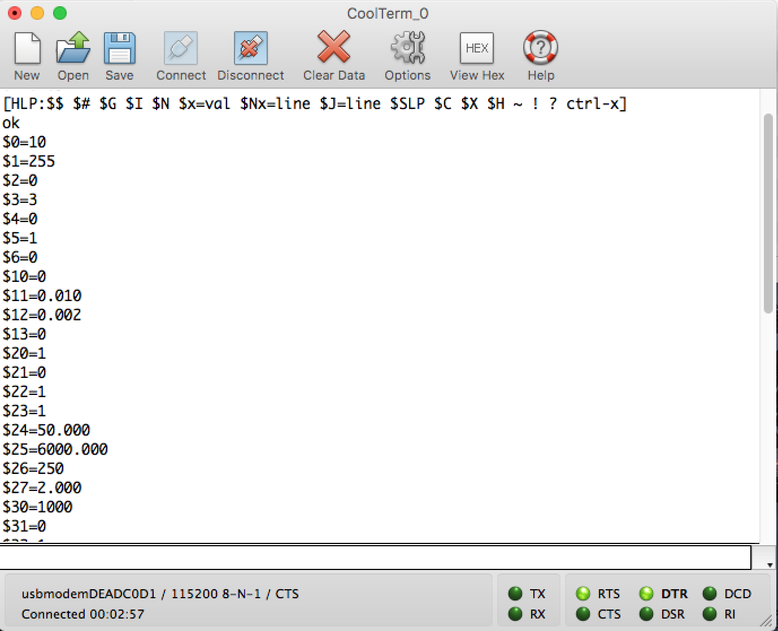778x631 pixels.
Task: Toggle the DTR signal indicator
Action: [646, 594]
